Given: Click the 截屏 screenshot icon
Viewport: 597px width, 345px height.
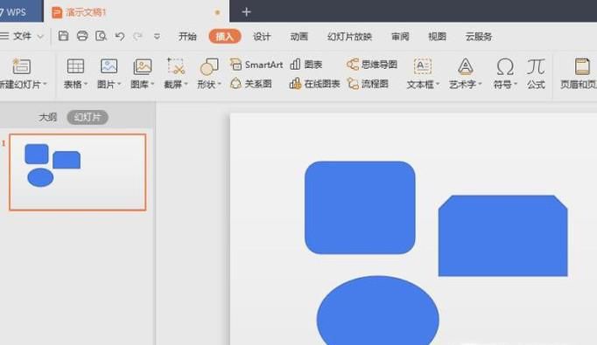Looking at the screenshot, I should click(x=176, y=66).
